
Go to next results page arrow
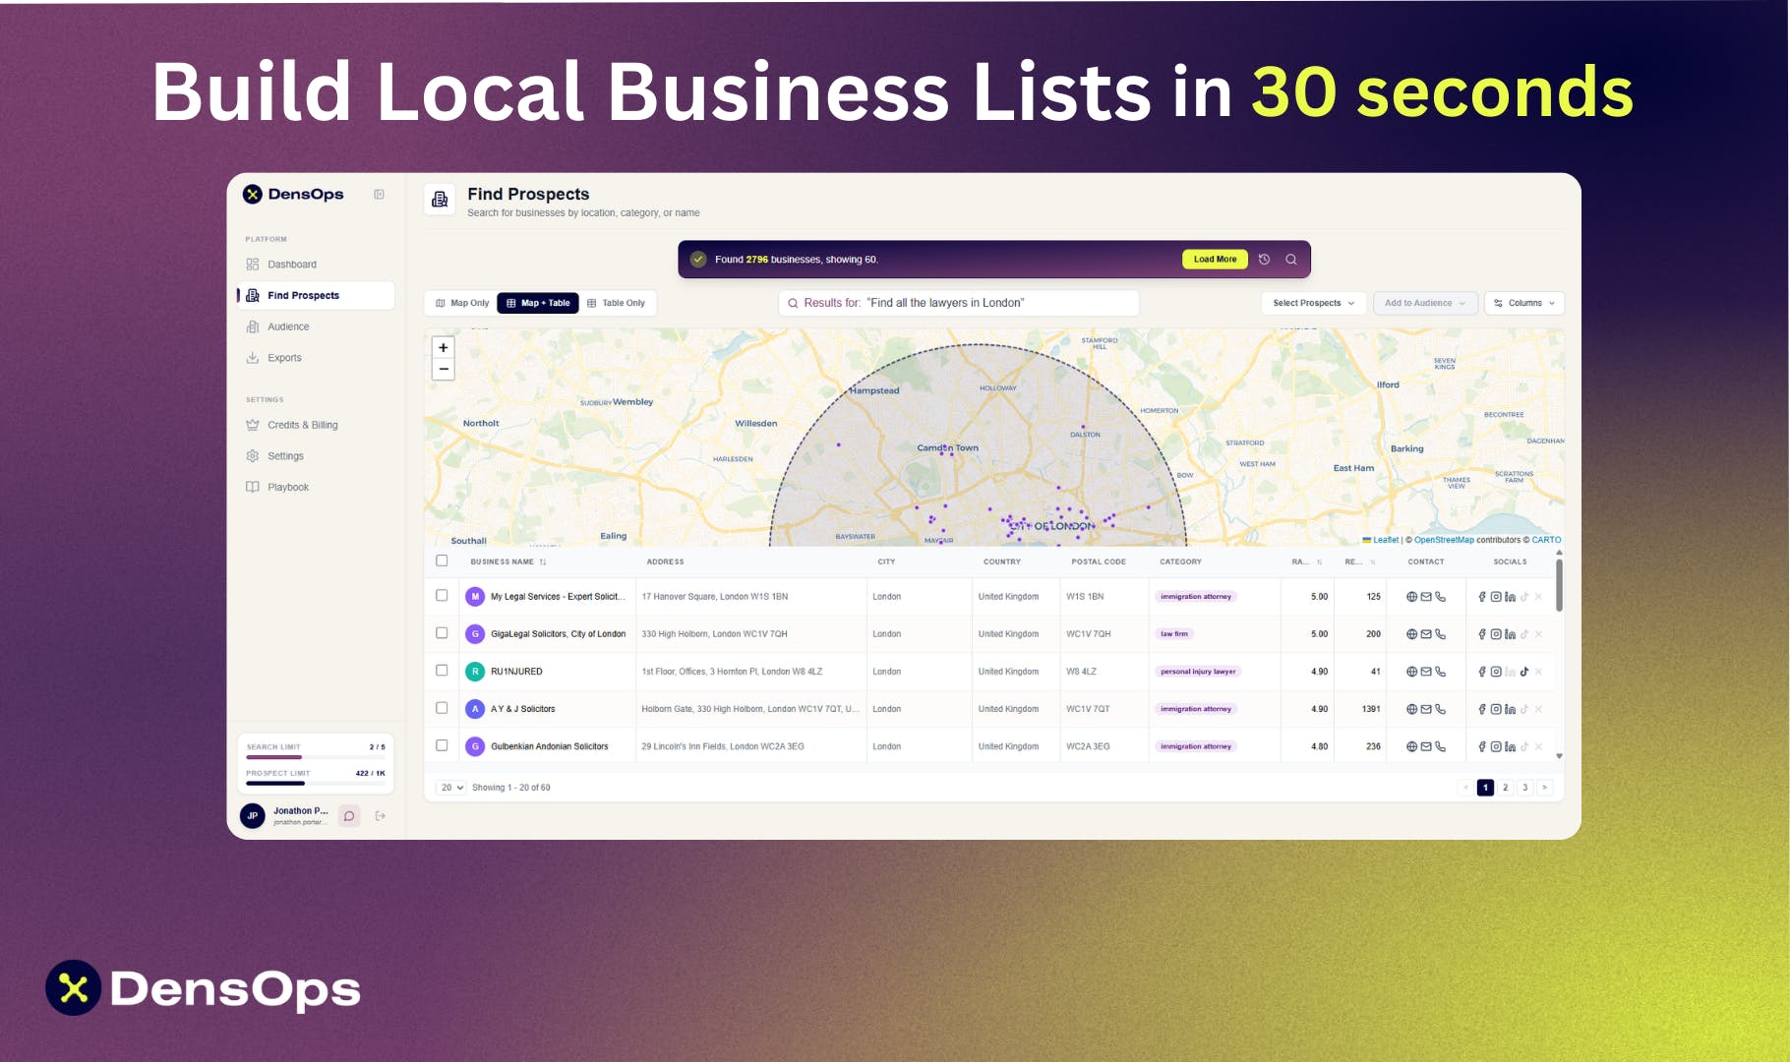tap(1545, 788)
